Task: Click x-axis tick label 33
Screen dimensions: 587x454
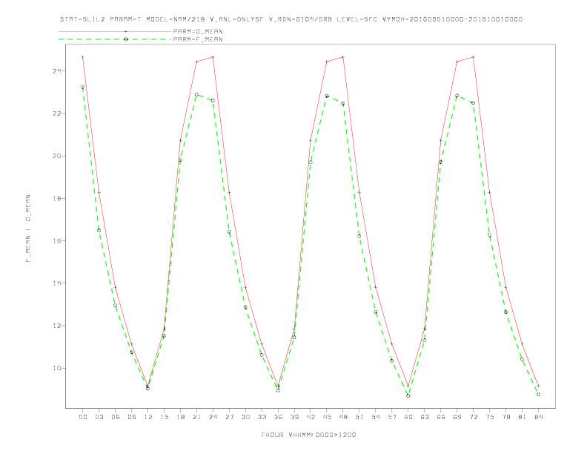Action: point(262,417)
